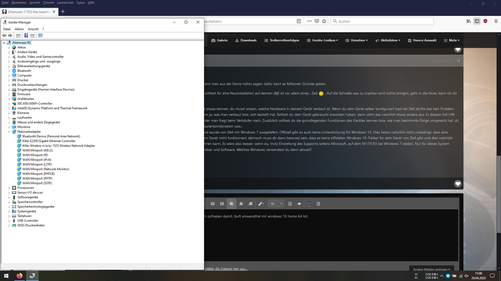The width and height of the screenshot is (501, 281).
Task: Click the bookmark star in Firefox address bar
Action: (324, 21)
